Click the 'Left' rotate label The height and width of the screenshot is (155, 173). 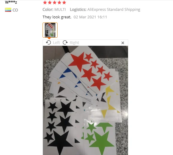pos(56,43)
